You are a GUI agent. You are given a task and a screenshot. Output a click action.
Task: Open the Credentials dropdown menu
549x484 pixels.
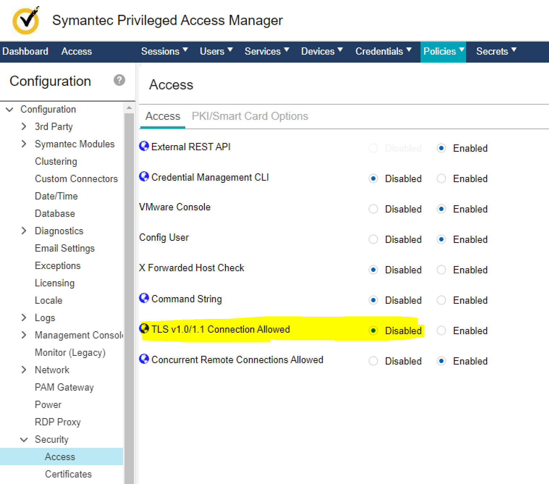click(x=383, y=51)
